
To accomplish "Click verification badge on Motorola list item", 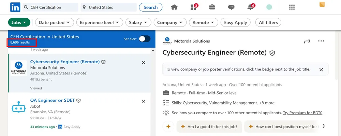I will [x=104, y=62].
